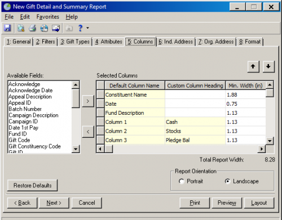Click Selected Columns horizontal scroll right arrow
Viewport: 282px width, 220px height.
pyautogui.click(x=262, y=149)
